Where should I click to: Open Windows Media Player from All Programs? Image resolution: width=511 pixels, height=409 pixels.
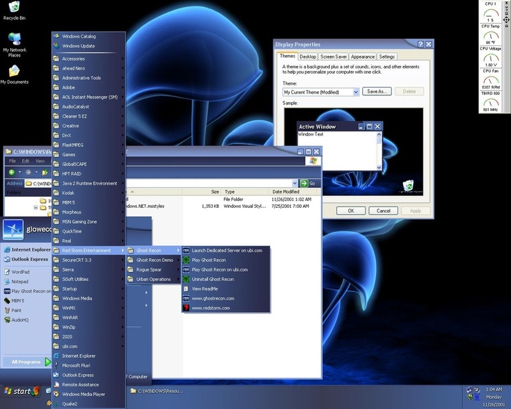(x=83, y=395)
